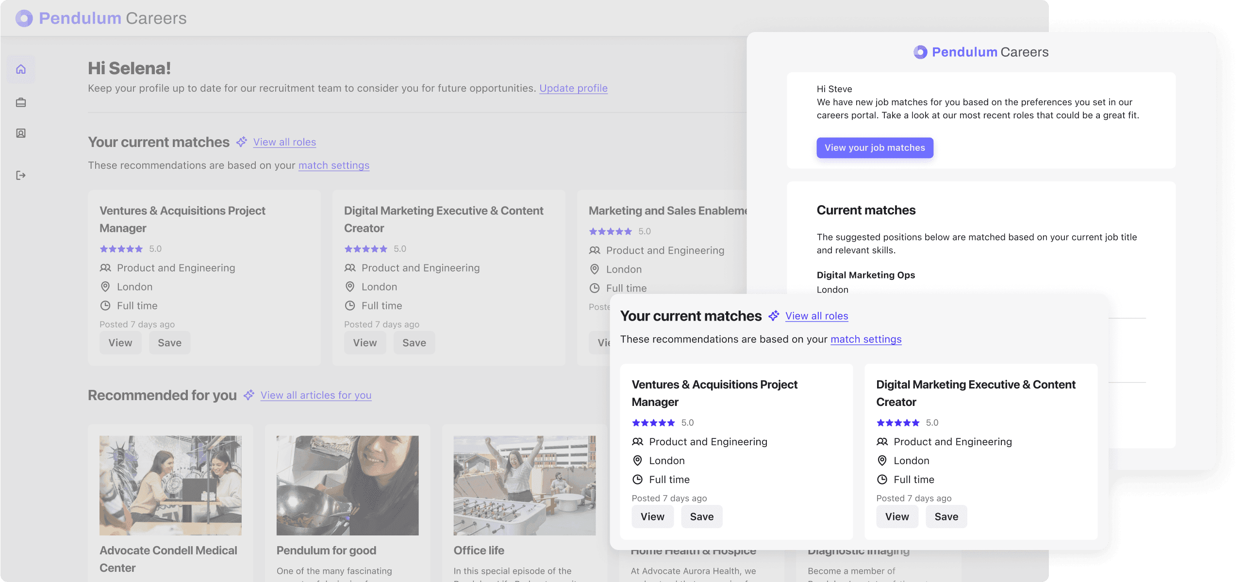Open match settings link in the dimmed dashboard
Image resolution: width=1244 pixels, height=582 pixels.
(334, 165)
